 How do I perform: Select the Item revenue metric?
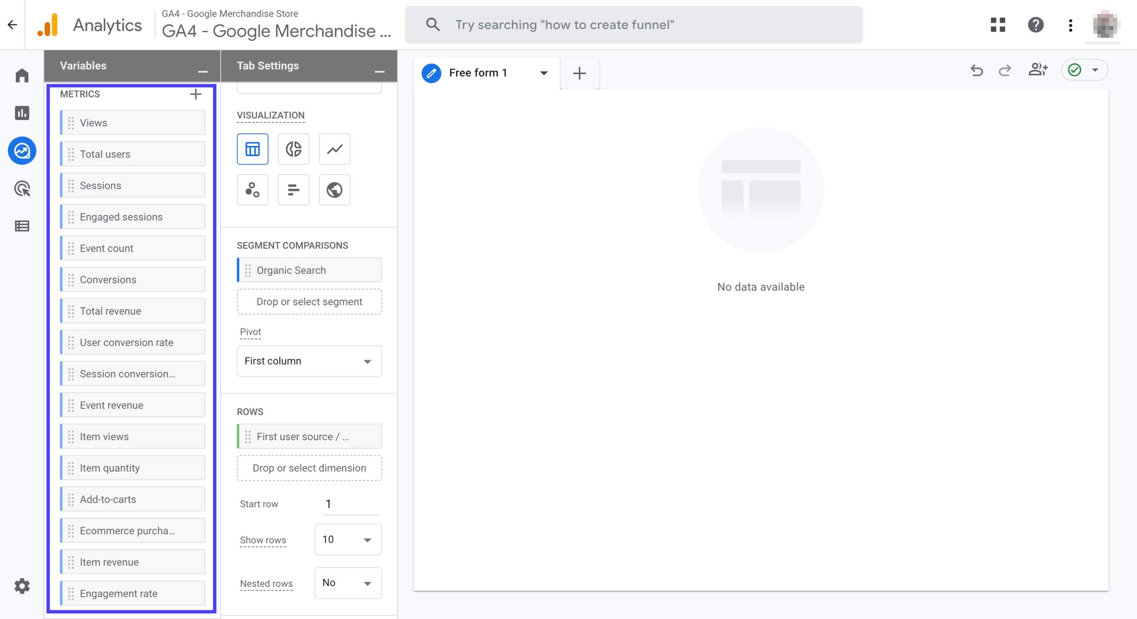pos(132,562)
